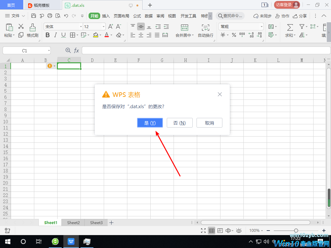
Task: Click the cut scissors icon
Action: tap(21, 26)
